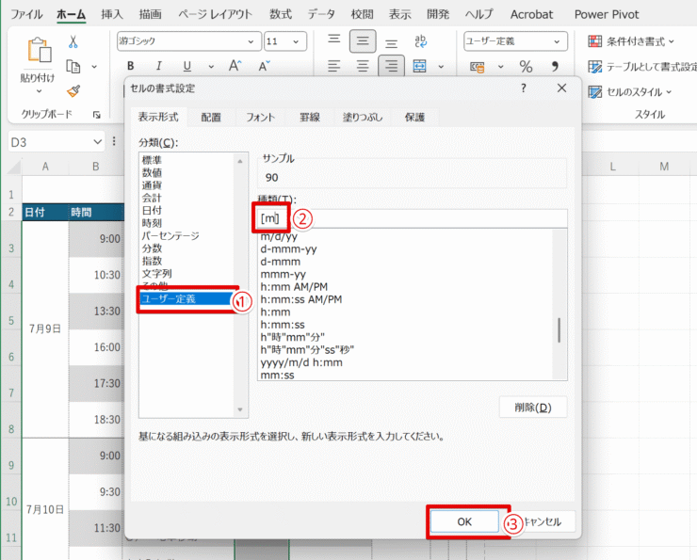The height and width of the screenshot is (560, 697).
Task: Toggle align right
Action: [391, 66]
